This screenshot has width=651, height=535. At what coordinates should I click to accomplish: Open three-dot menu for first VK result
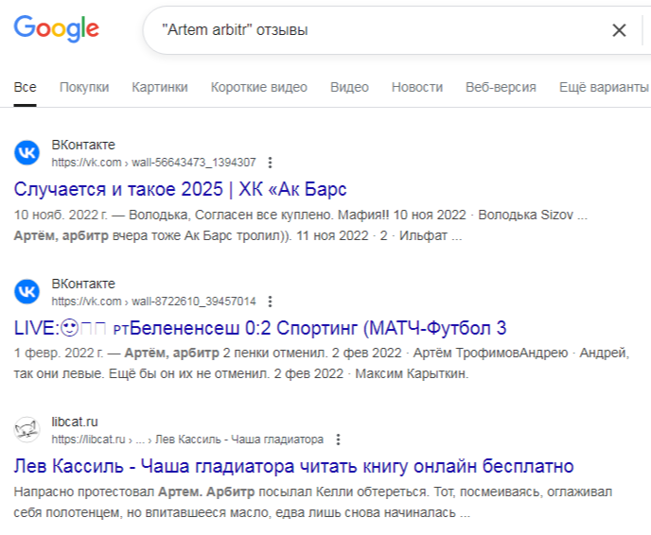point(271,162)
